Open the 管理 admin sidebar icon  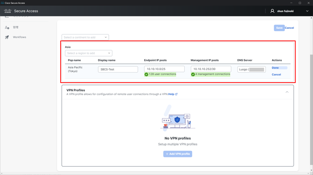pos(7,27)
